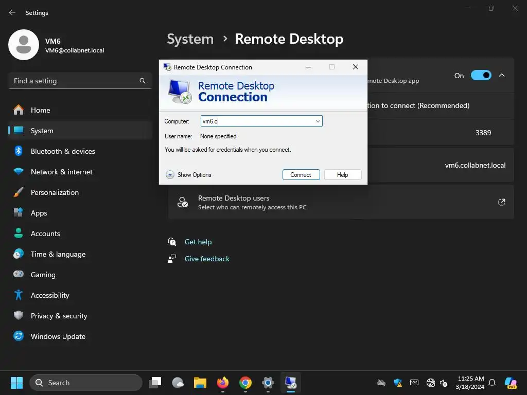Click the Windows Security tray icon
Image resolution: width=527 pixels, height=395 pixels.
[x=398, y=383]
